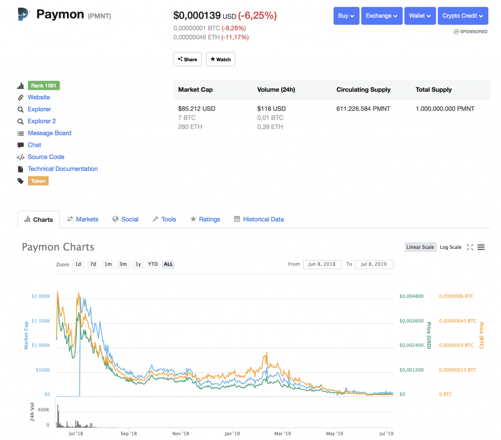Open chart fullscreen expand icon
Image resolution: width=501 pixels, height=440 pixels.
point(470,247)
